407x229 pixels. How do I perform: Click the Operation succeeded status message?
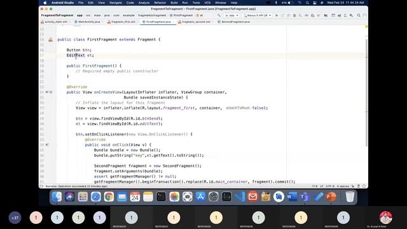(x=76, y=186)
